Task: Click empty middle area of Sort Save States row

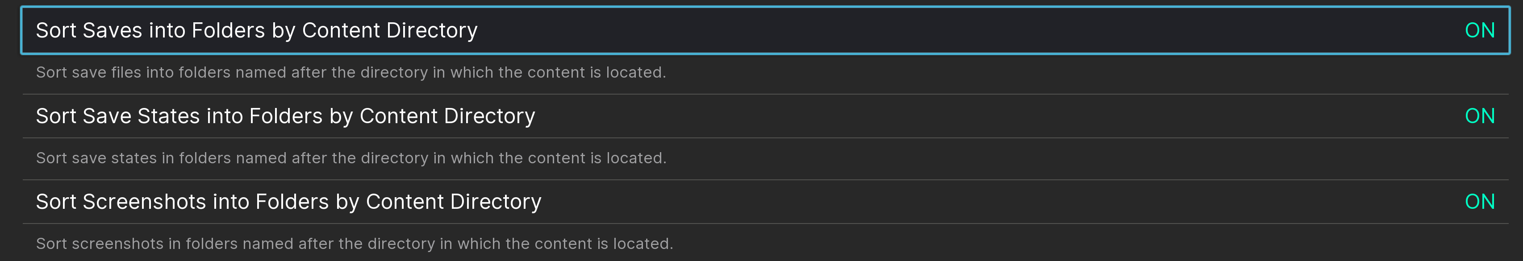Action: [x=946, y=116]
